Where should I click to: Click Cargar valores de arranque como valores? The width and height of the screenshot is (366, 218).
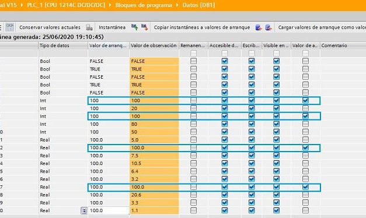[322, 27]
